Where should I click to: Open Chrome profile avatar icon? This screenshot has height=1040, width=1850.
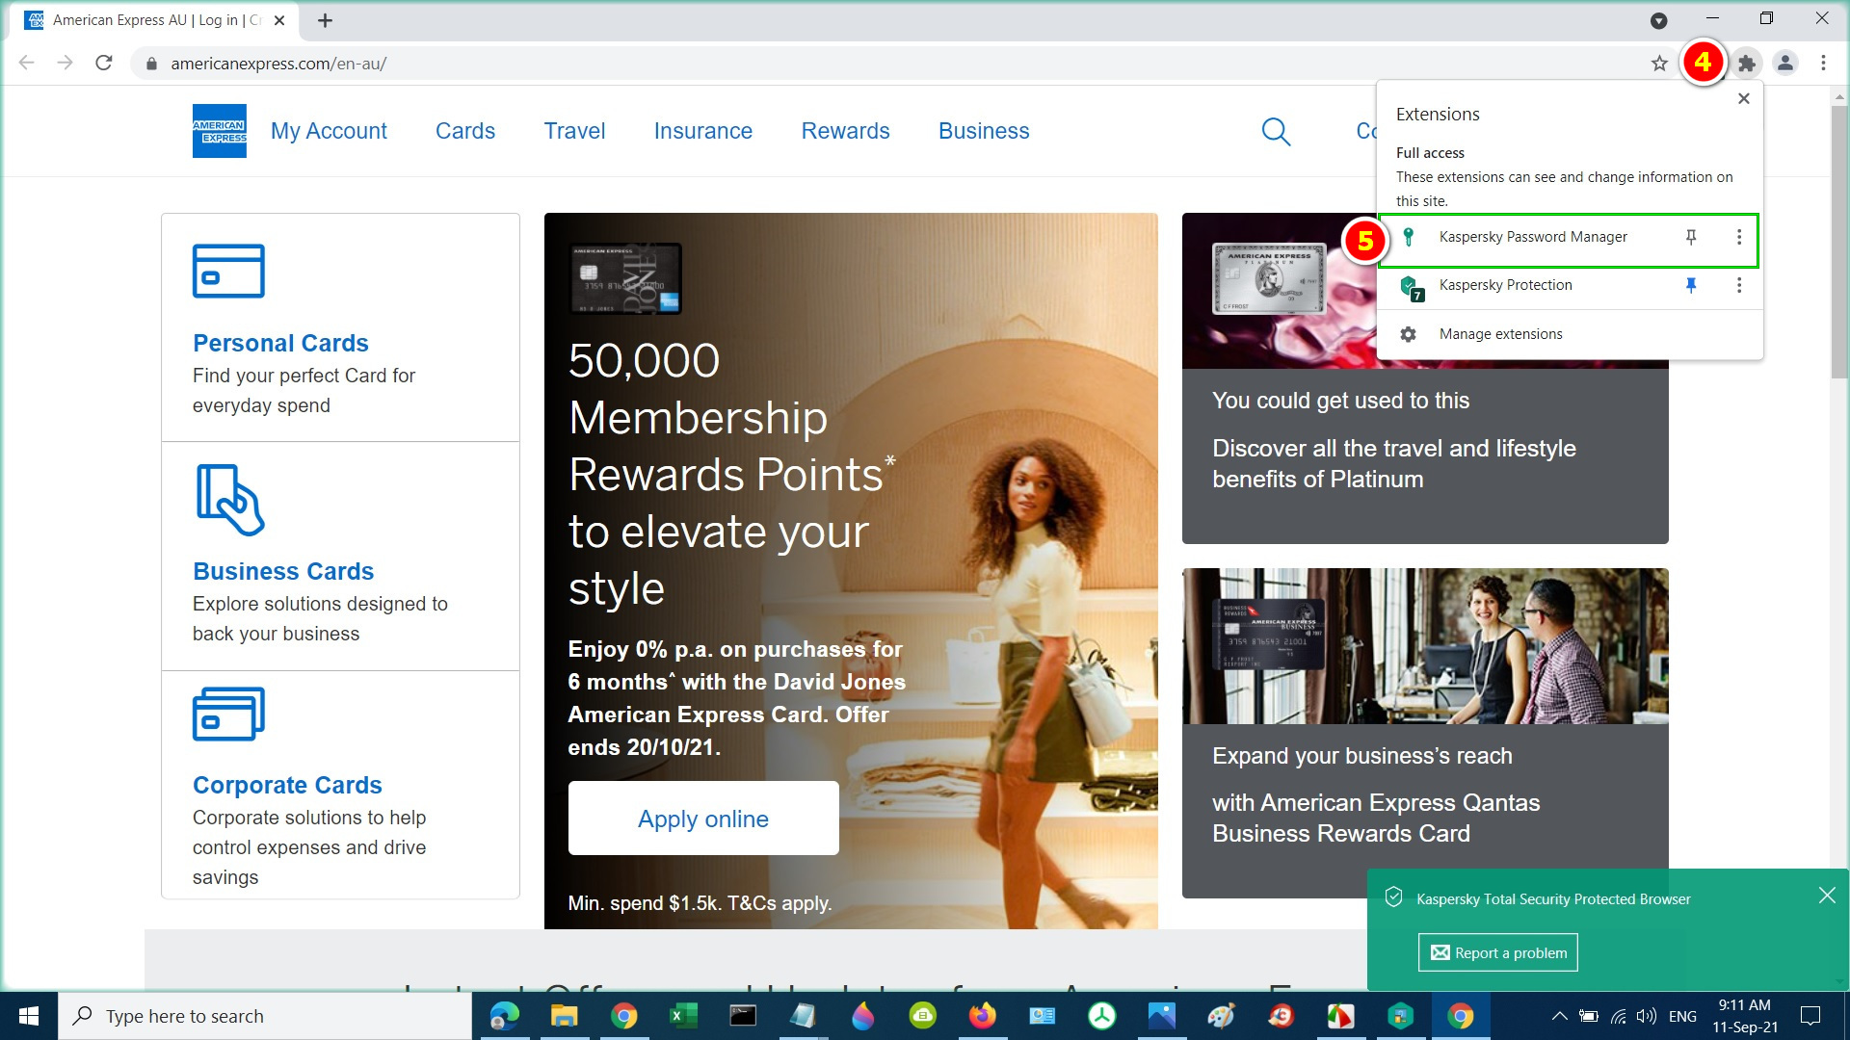pos(1785,64)
